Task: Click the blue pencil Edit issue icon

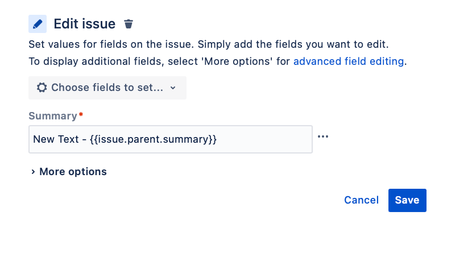Action: click(38, 24)
